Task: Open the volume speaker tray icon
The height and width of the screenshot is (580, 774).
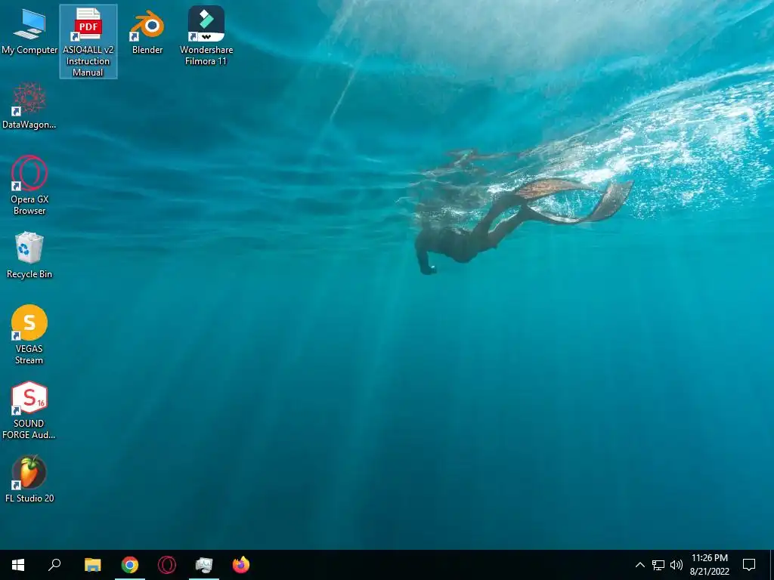Action: click(x=676, y=565)
